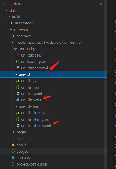Collapse the mp-weixin folder
This screenshot has height=169, width=116.
pyautogui.click(x=11, y=29)
